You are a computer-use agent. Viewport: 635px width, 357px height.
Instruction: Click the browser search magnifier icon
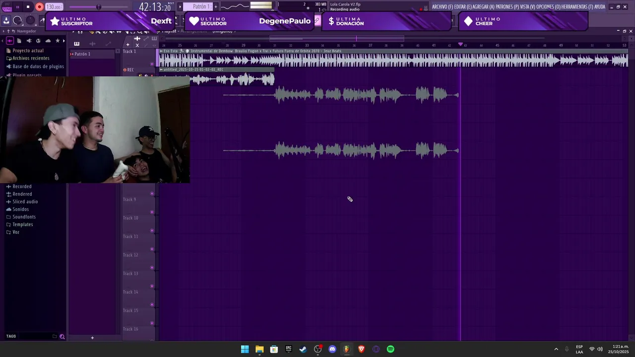pos(62,337)
